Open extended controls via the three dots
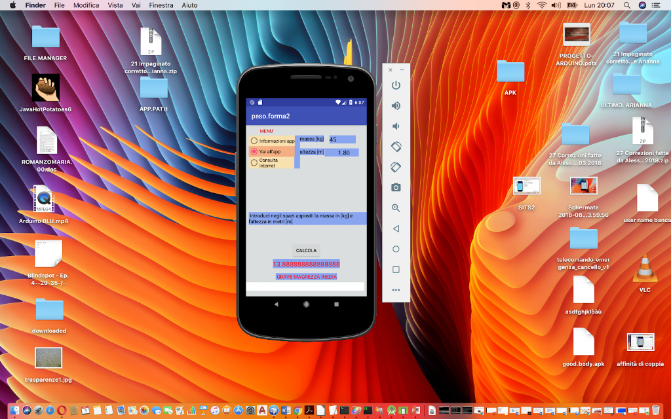Viewport: 671px width, 419px height. point(396,290)
